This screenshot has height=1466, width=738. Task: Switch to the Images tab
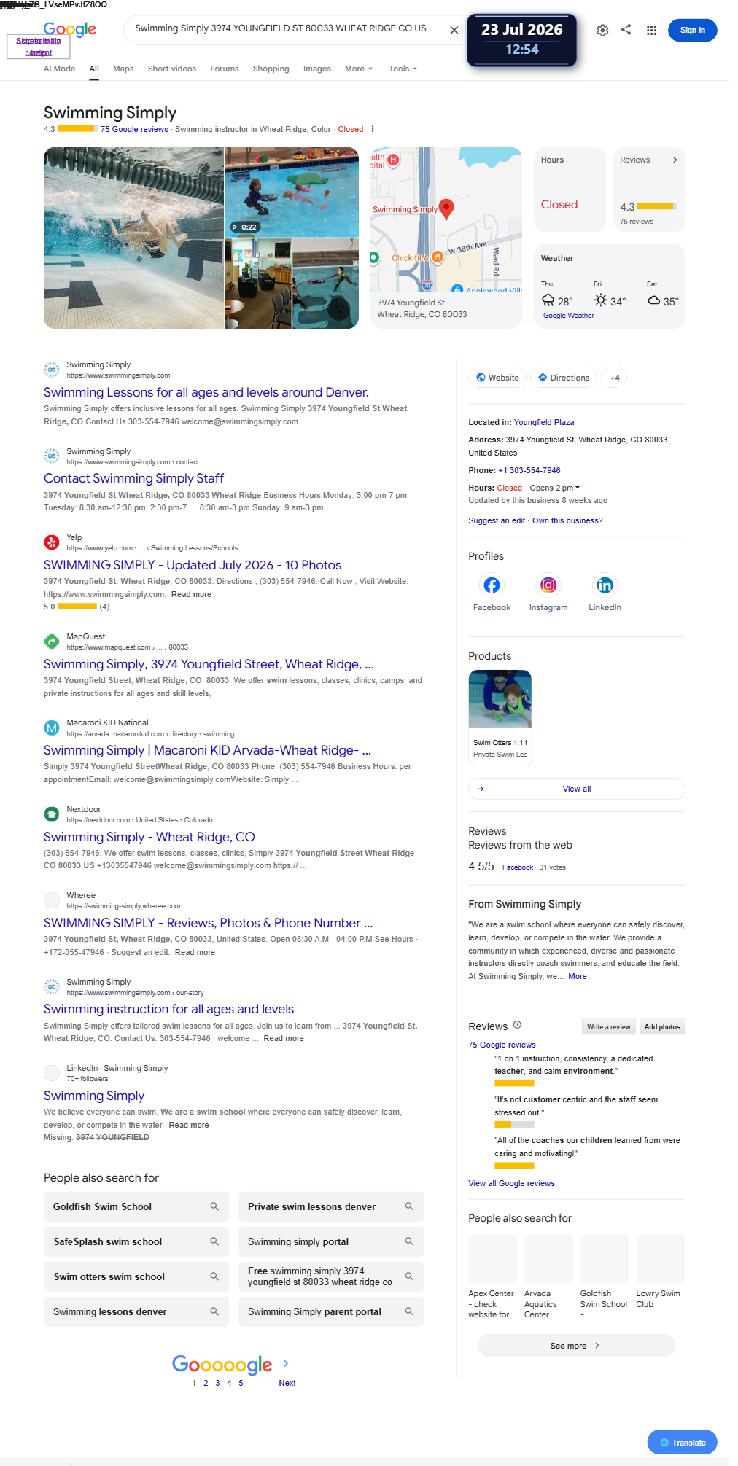(x=317, y=69)
